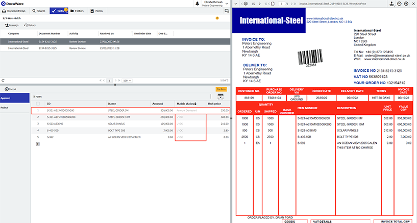This screenshot has width=417, height=223.
Task: Click the barcode on the invoice
Action: pyautogui.click(x=310, y=57)
